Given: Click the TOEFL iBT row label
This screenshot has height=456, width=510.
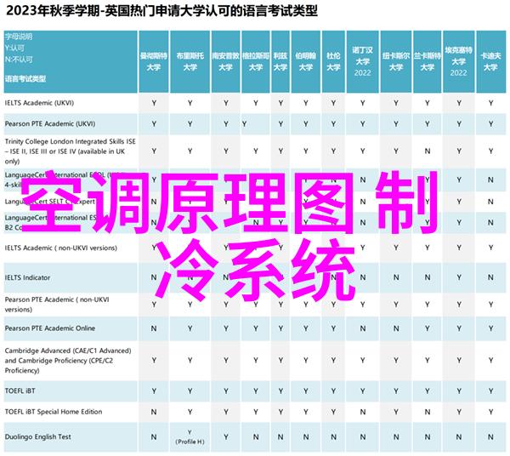Looking at the screenshot, I should pyautogui.click(x=21, y=390).
